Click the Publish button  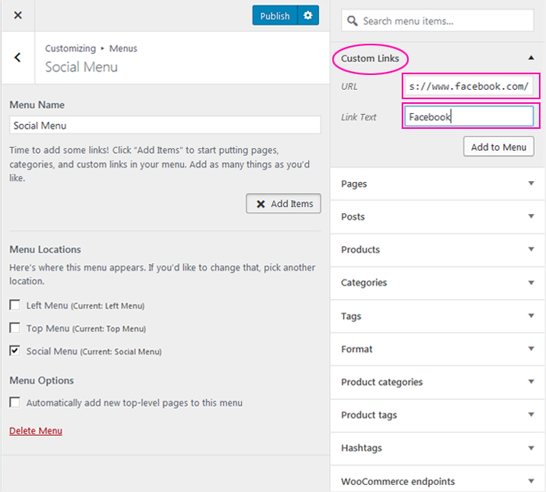point(275,16)
